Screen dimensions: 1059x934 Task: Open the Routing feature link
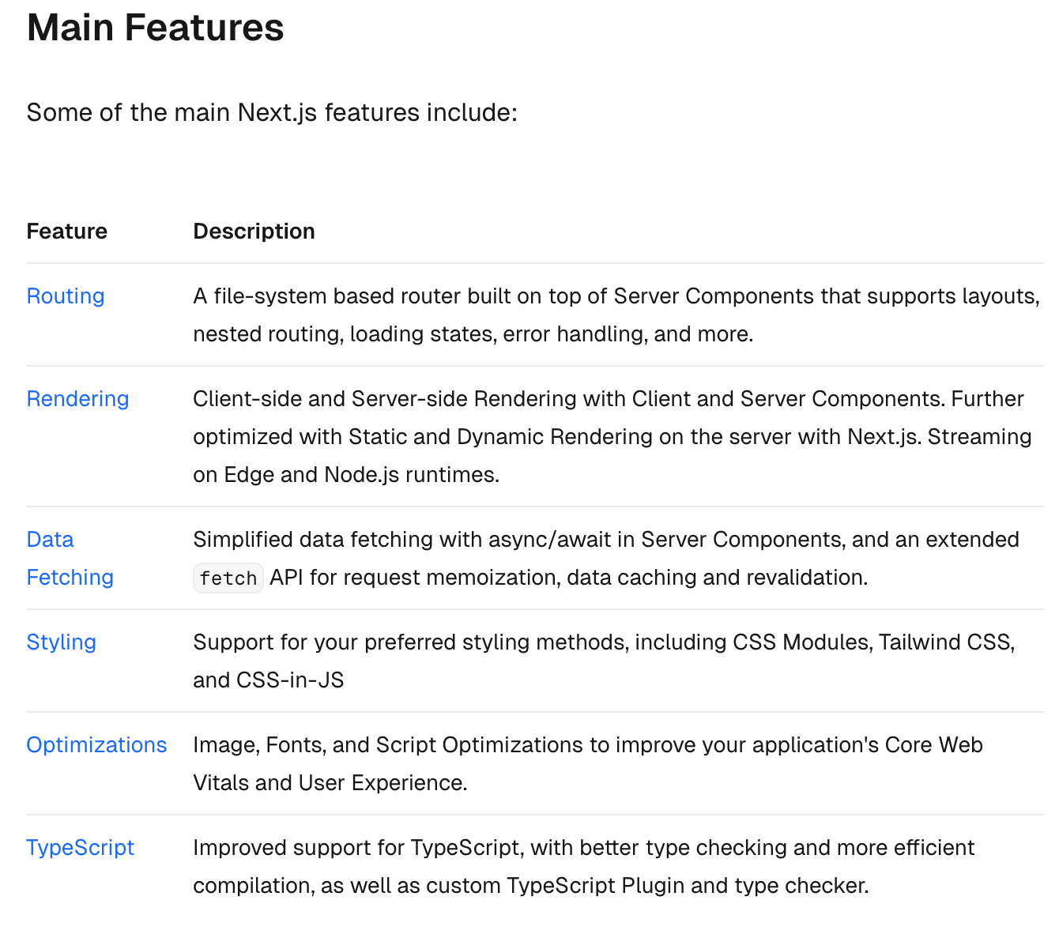(x=66, y=296)
